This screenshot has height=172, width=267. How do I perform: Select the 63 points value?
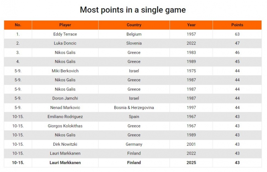point(237,34)
